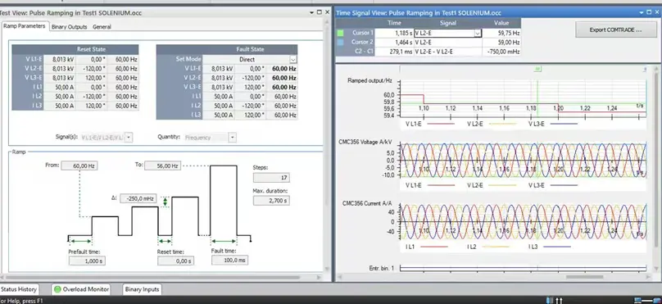Open the Cursor 1 signal V L2-E dropdown
662x304 pixels.
478,33
